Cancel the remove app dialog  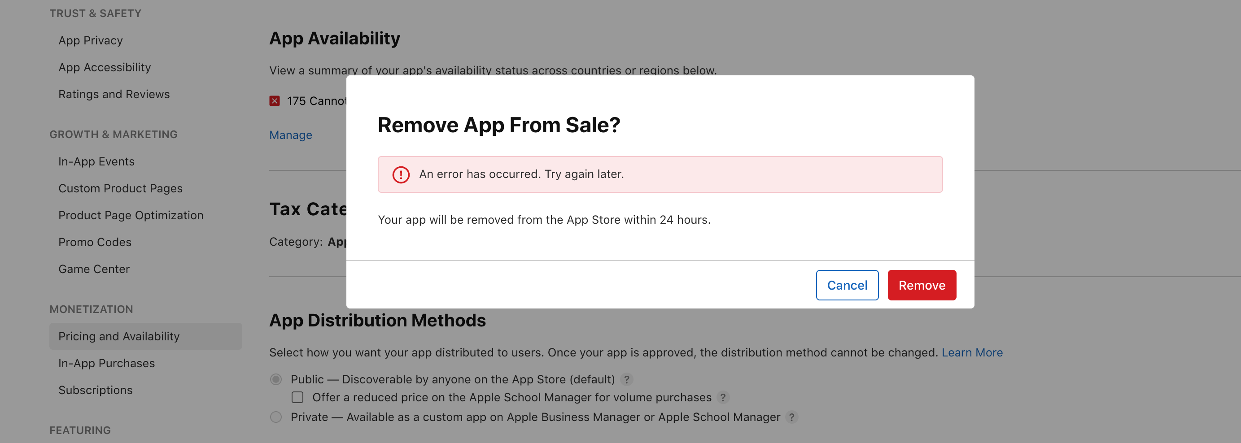coord(847,285)
